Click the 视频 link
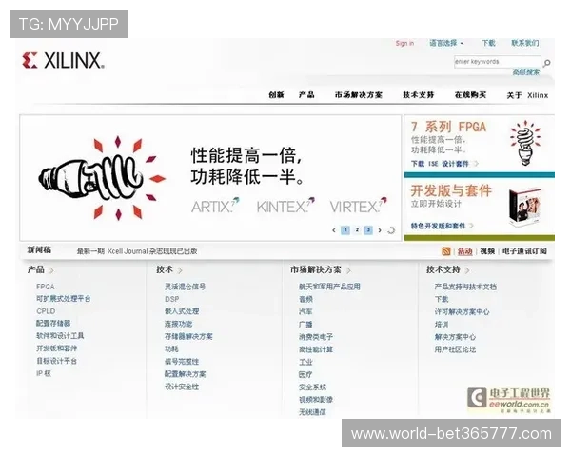The image size is (571, 457). point(487,251)
